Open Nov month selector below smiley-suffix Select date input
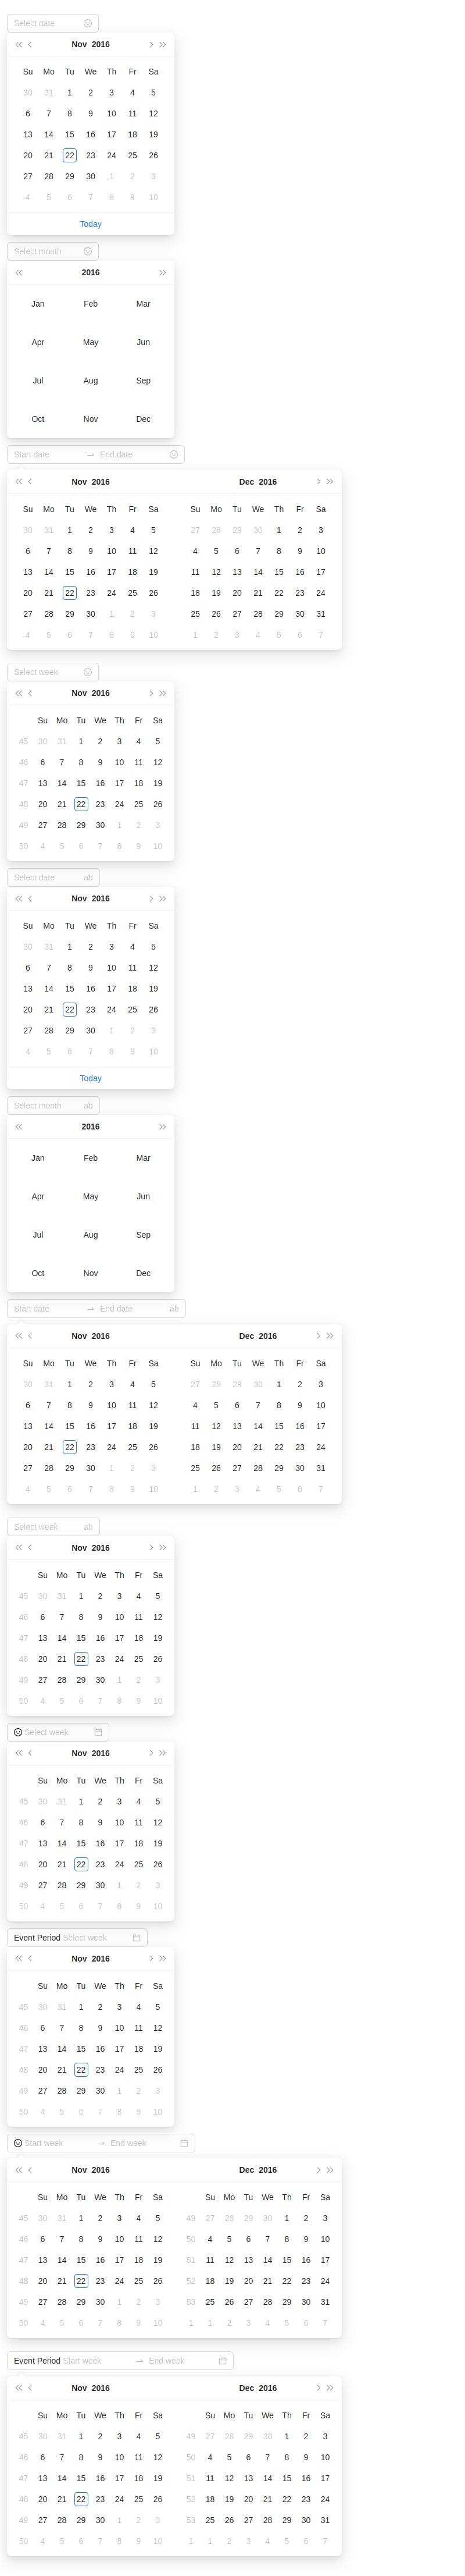 tap(79, 44)
